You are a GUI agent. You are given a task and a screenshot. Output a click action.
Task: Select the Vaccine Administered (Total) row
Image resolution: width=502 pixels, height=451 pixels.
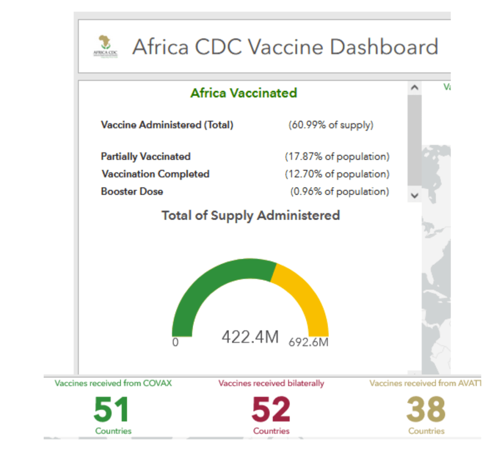167,125
